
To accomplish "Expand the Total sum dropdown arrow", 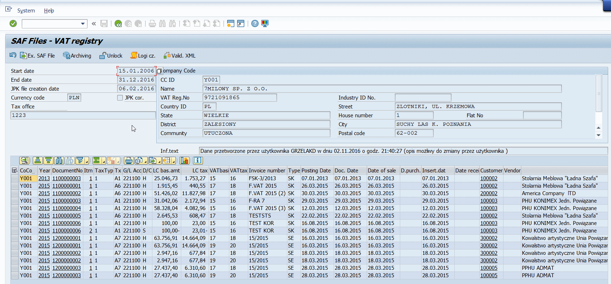I will point(103,162).
